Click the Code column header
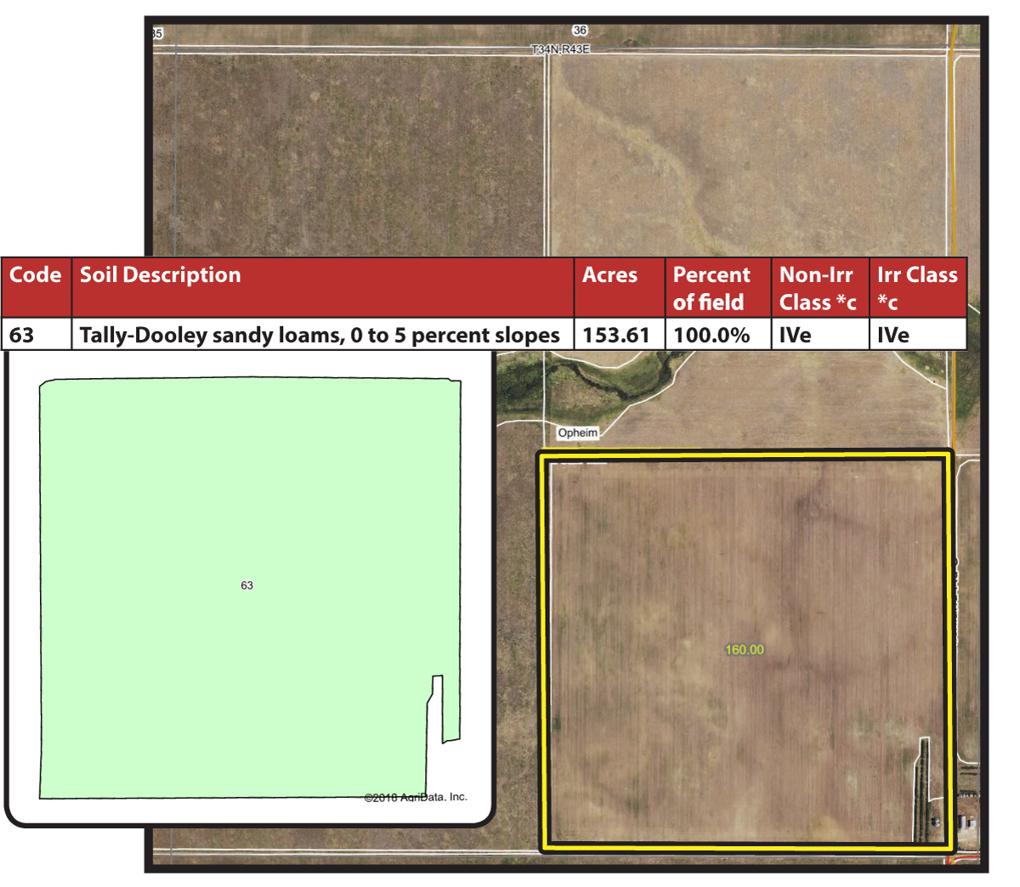The image size is (1020, 887). (x=36, y=275)
